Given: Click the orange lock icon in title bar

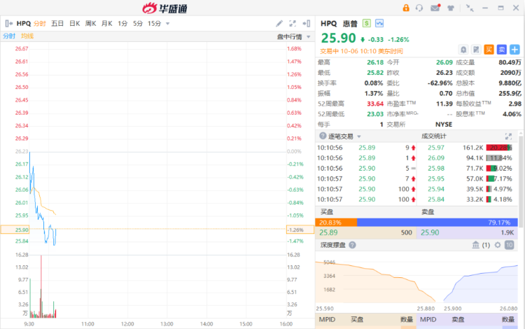Looking at the screenshot, I should [x=405, y=8].
